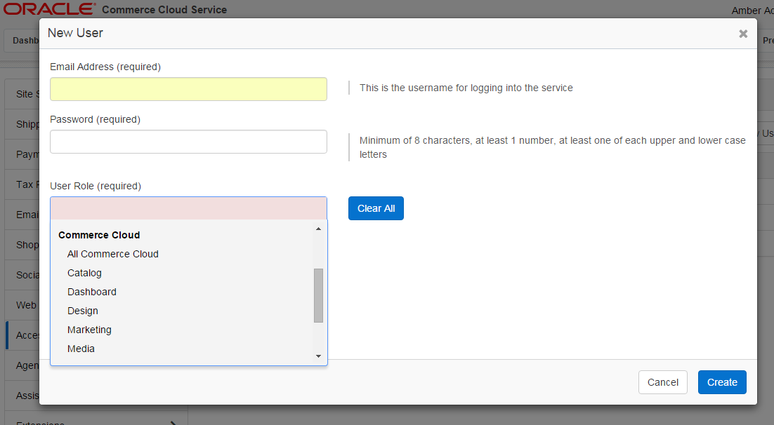This screenshot has height=425, width=774.
Task: Click the Oracle logo in header
Action: (x=49, y=9)
